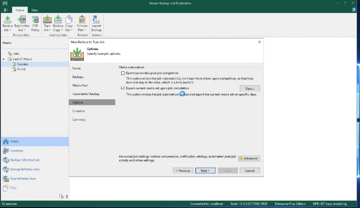Click 'Enterprise Plus Edition' status text

pyautogui.click(x=290, y=204)
